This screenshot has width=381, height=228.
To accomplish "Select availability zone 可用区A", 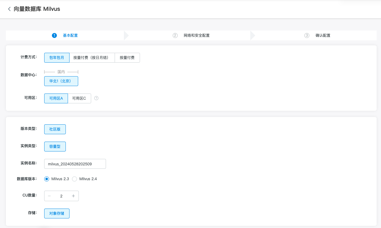I will [x=56, y=98].
